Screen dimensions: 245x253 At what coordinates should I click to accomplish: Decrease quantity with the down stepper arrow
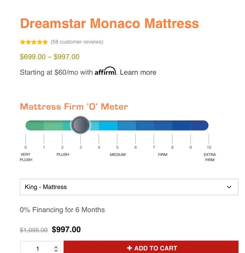click(56, 251)
